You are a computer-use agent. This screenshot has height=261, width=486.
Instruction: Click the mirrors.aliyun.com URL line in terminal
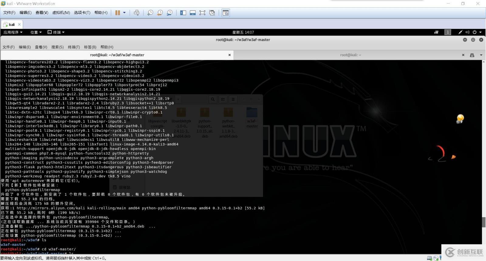(133, 208)
